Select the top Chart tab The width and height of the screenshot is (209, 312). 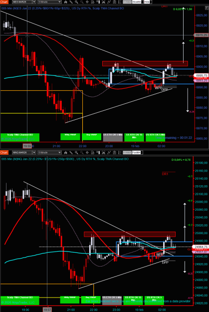click(4, 2)
